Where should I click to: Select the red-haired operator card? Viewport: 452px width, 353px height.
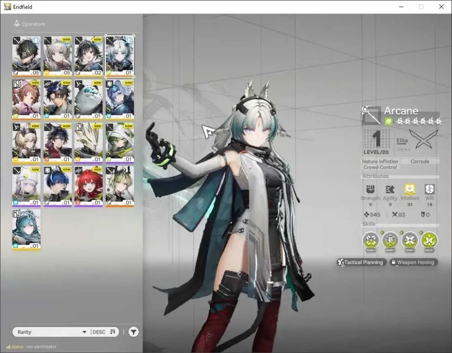tap(89, 186)
